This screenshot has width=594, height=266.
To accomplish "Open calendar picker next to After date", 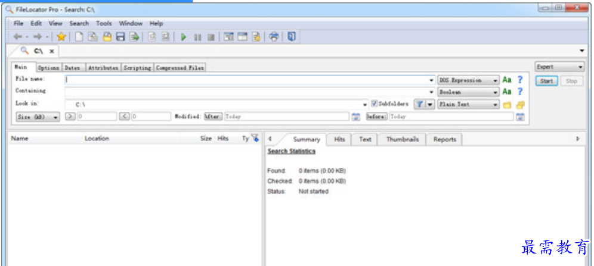I will pos(355,117).
